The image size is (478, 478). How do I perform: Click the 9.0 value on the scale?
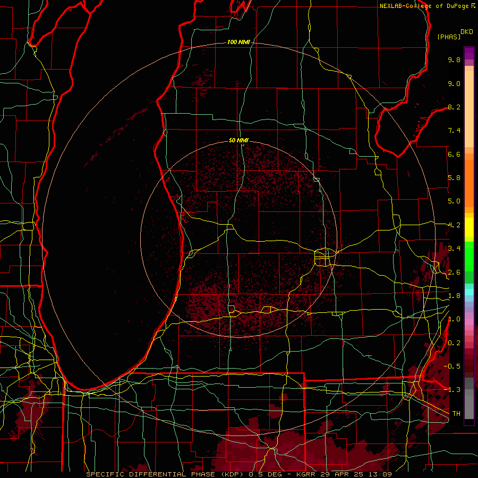[x=454, y=83]
